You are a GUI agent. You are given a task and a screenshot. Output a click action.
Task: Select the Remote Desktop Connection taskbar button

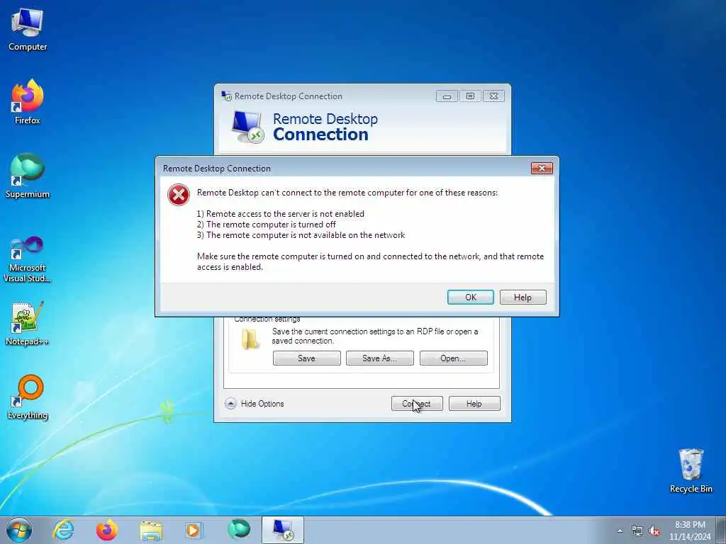point(282,530)
